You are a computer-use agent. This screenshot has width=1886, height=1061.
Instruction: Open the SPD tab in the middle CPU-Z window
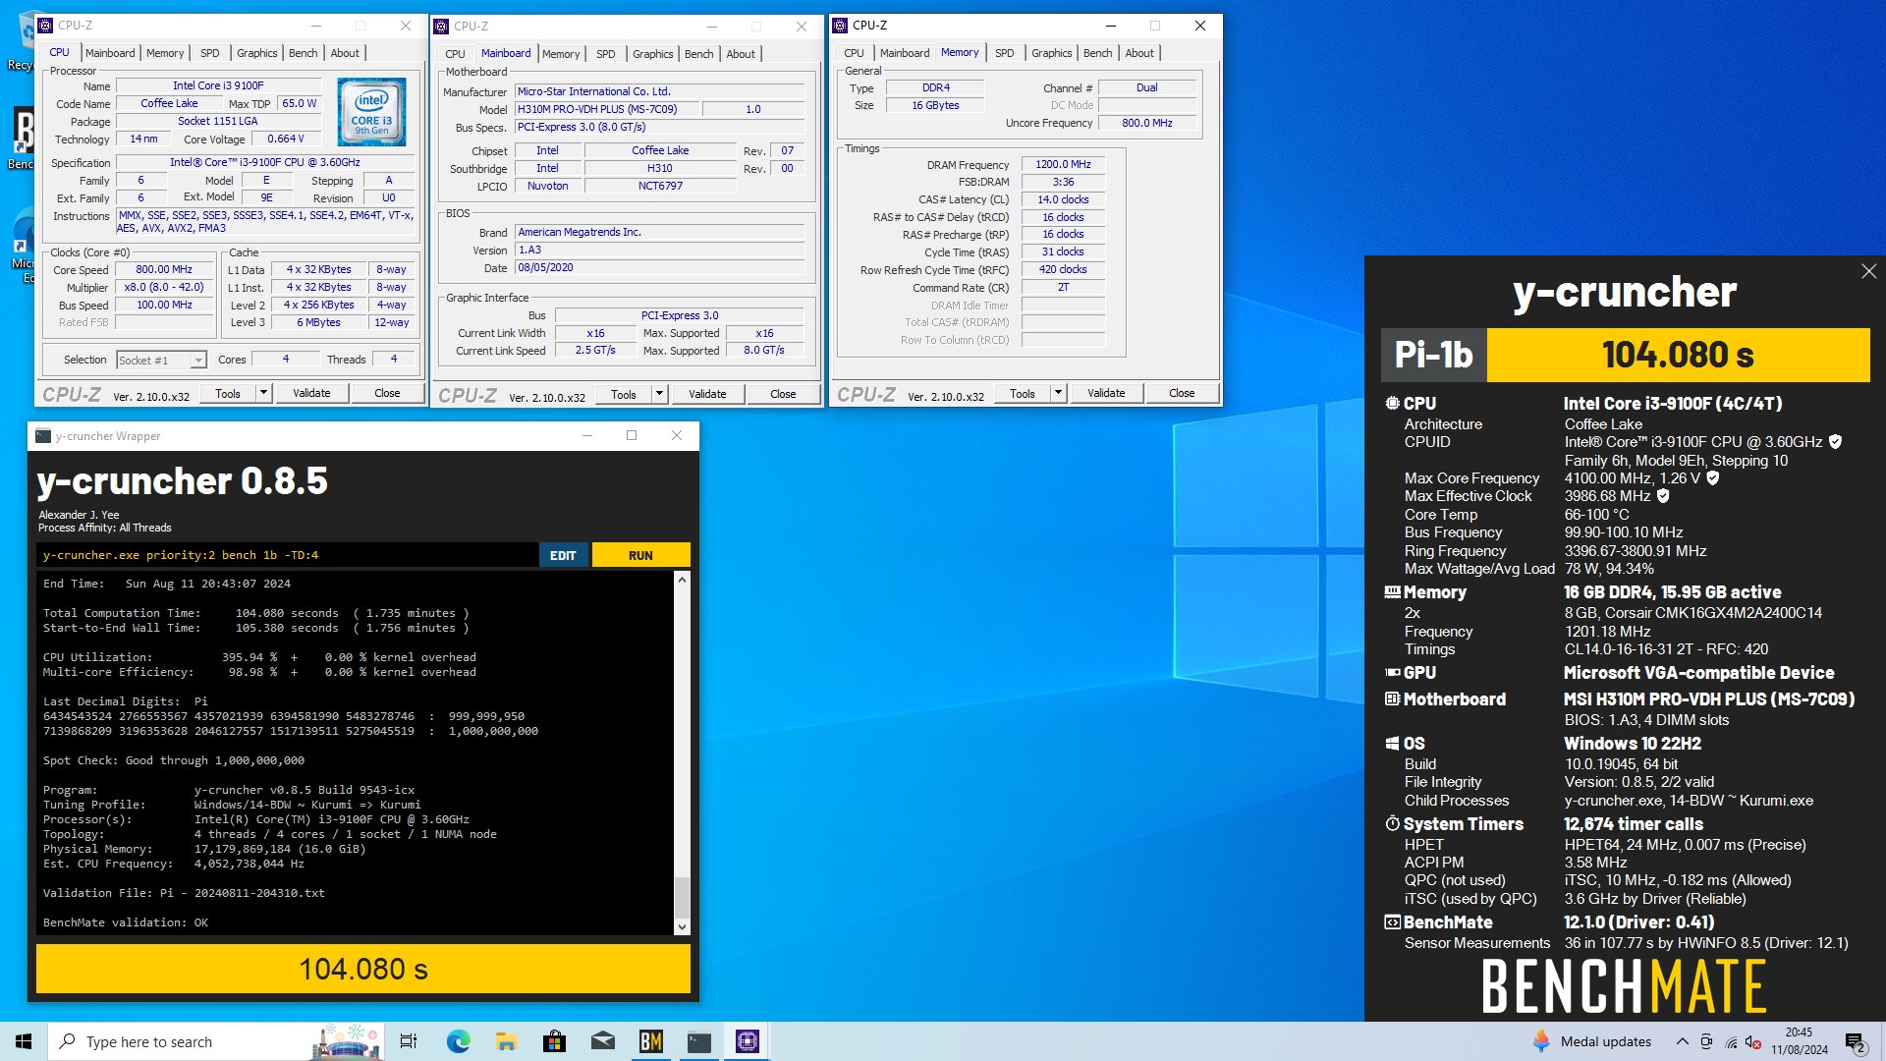(606, 54)
